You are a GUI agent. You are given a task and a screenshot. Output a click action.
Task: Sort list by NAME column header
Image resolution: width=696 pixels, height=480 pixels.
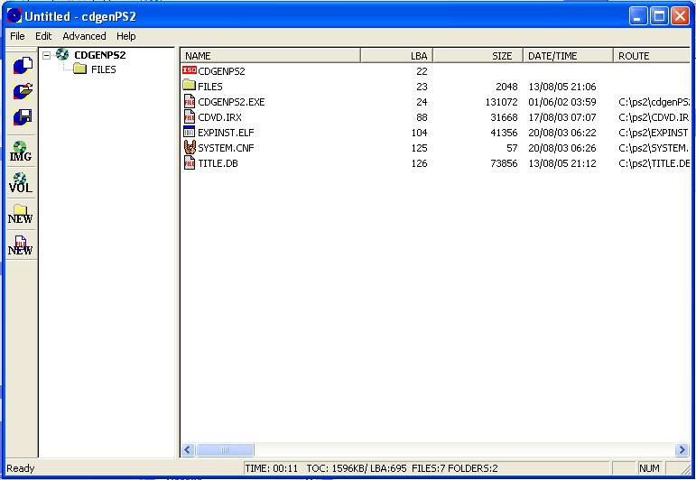(269, 56)
